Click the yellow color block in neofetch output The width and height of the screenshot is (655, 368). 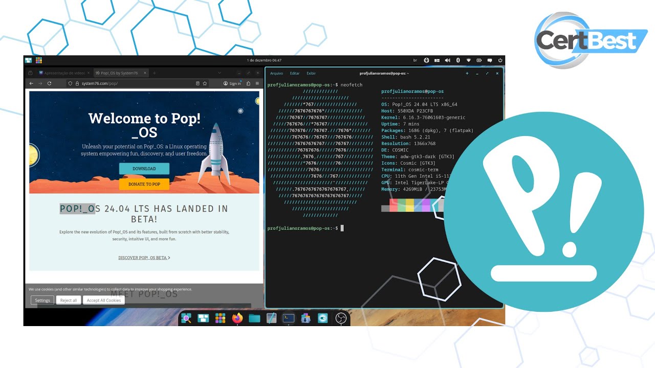click(x=410, y=206)
